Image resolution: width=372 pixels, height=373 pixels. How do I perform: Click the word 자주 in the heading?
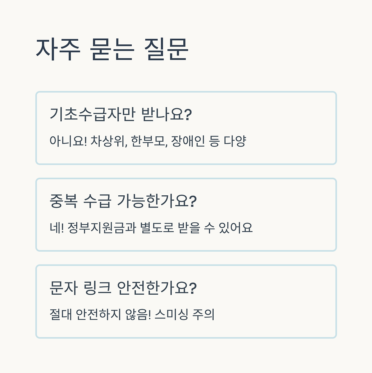(58, 50)
